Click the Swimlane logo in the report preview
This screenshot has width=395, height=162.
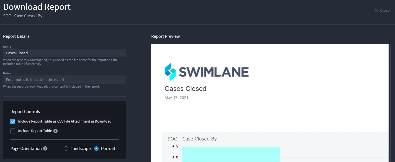click(207, 72)
